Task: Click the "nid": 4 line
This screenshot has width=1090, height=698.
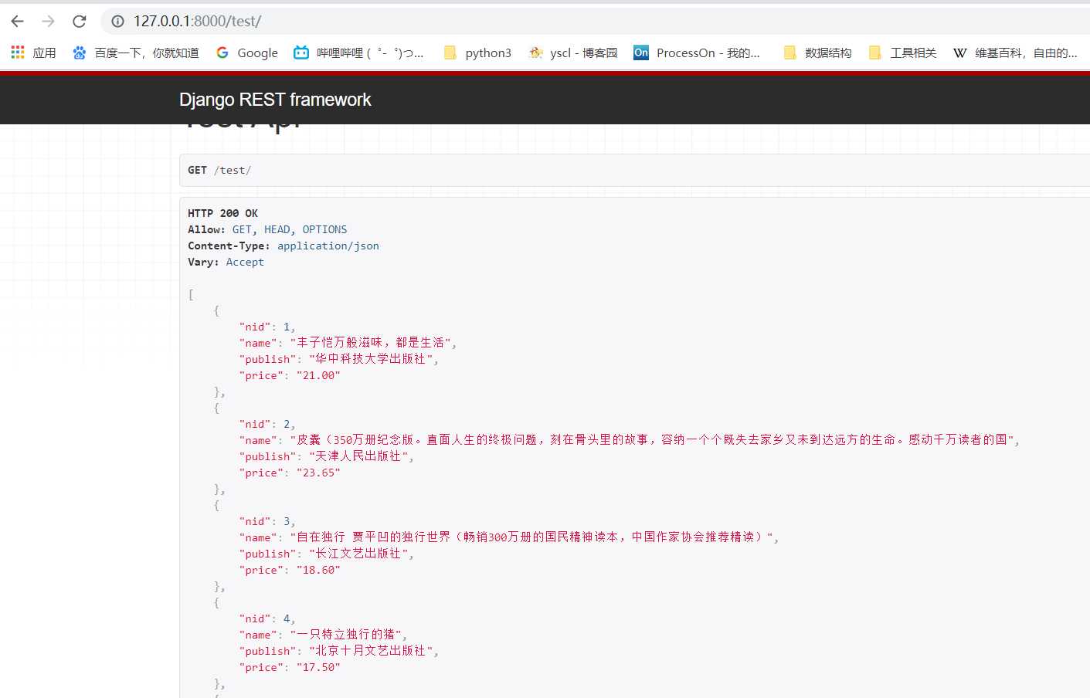Action: (x=267, y=618)
